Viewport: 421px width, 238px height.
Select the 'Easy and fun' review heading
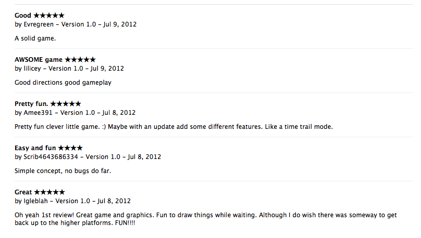coord(35,148)
